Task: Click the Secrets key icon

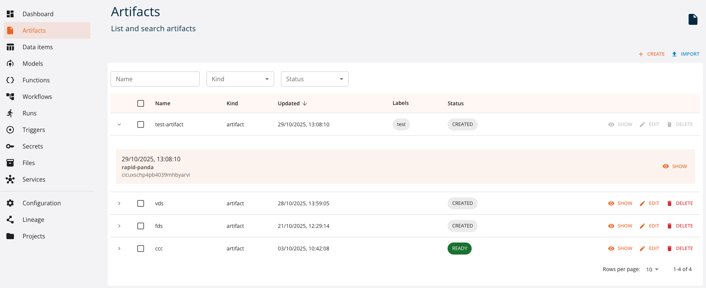Action: (10, 146)
